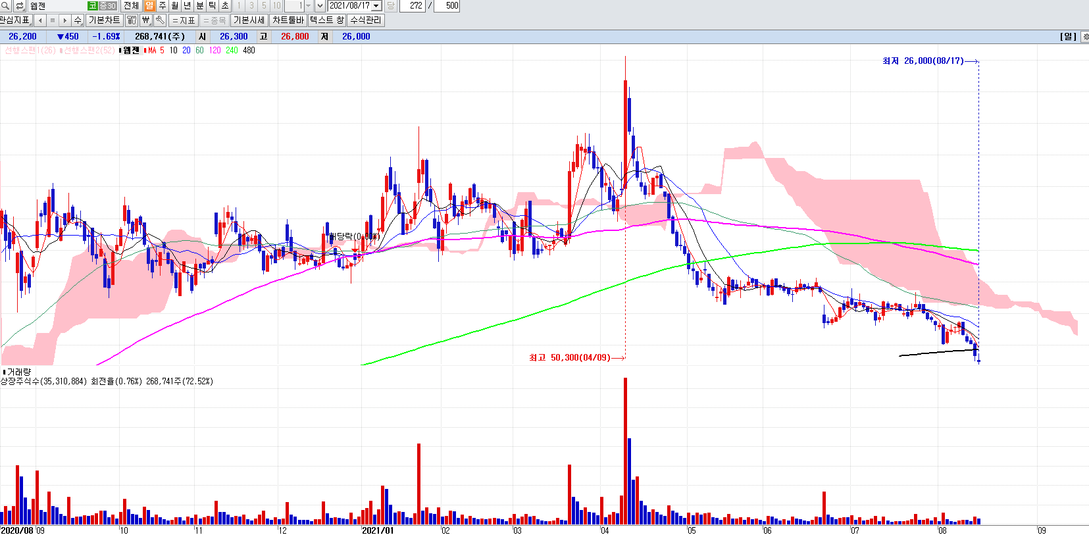Click the stock search magnifier icon

5,5
